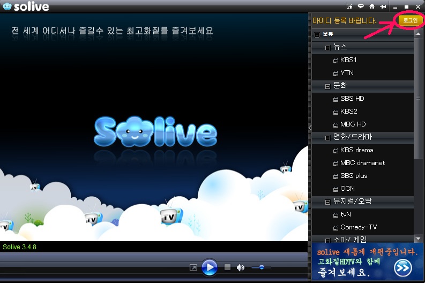Click the TV icon beside SBS plus
425x283 pixels.
(x=335, y=176)
